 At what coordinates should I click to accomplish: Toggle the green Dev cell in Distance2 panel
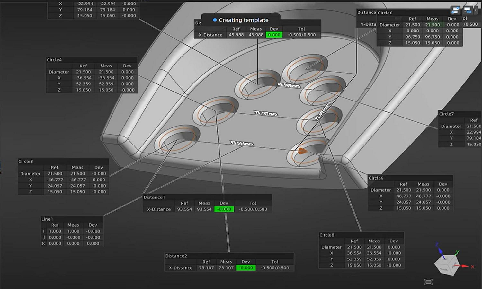pyautogui.click(x=245, y=268)
